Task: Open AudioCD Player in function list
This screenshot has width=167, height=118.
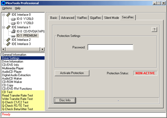Action: pos(23,72)
